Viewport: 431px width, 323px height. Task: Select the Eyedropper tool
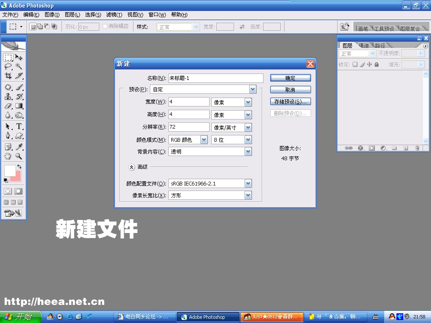click(x=19, y=147)
